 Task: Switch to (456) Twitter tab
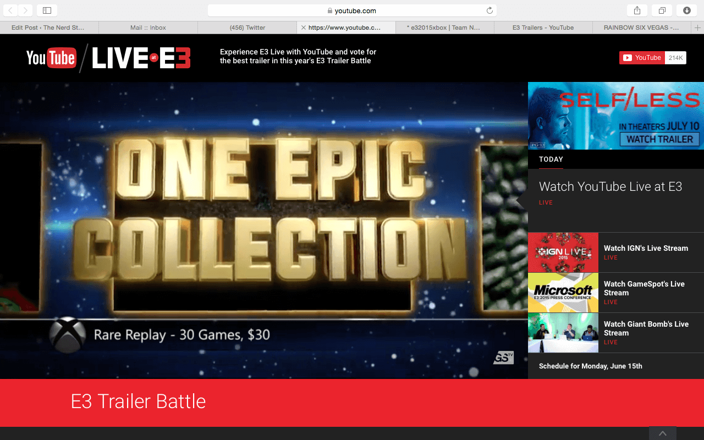click(248, 28)
